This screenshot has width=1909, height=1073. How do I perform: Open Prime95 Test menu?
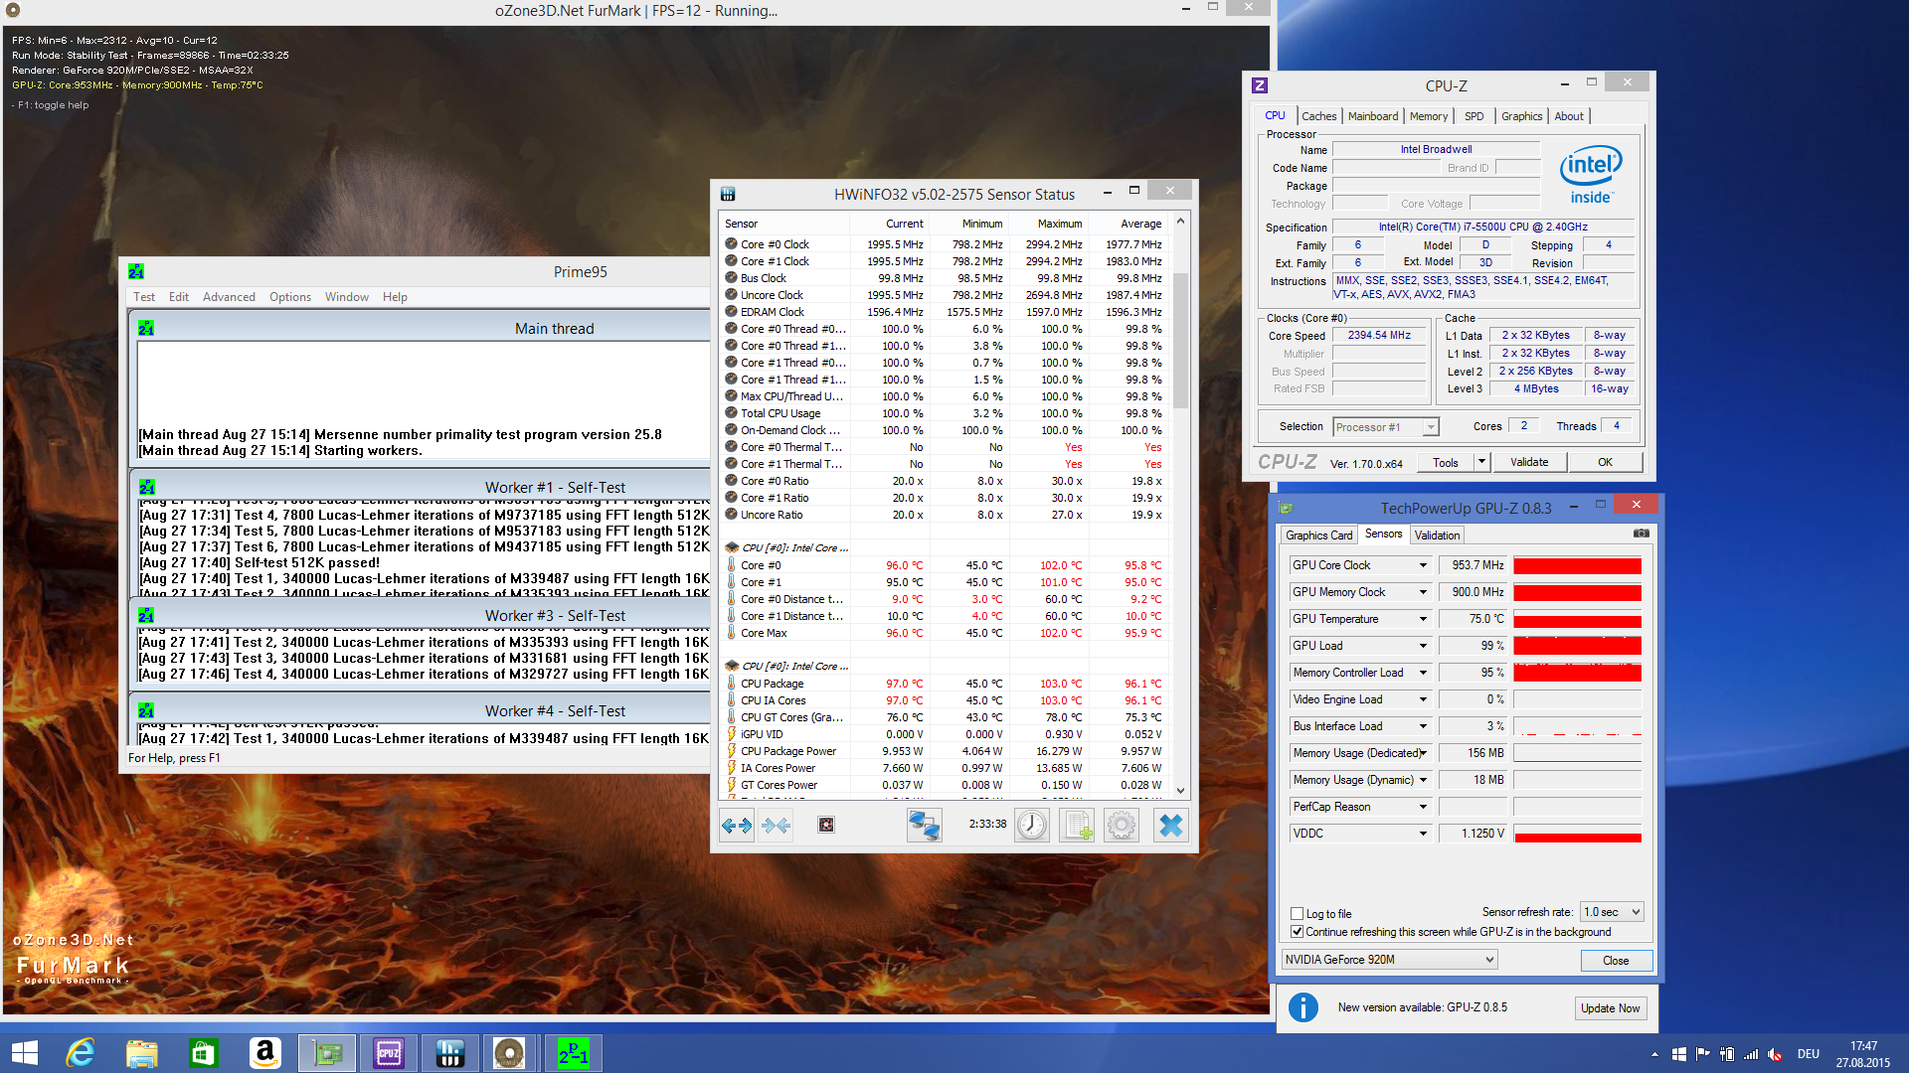tap(144, 297)
